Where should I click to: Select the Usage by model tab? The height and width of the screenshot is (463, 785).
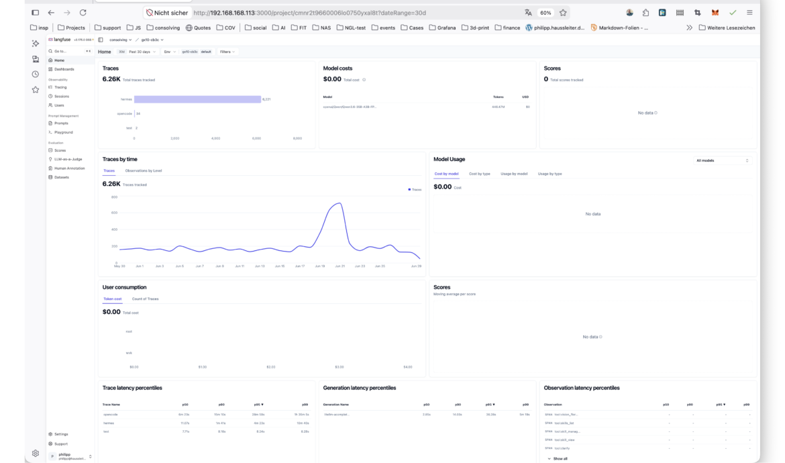tap(514, 174)
